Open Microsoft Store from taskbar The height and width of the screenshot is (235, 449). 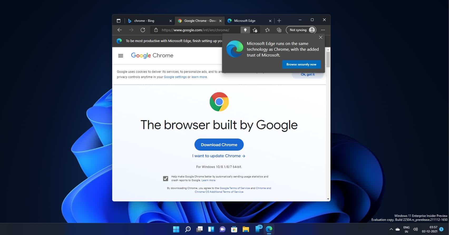click(x=234, y=229)
